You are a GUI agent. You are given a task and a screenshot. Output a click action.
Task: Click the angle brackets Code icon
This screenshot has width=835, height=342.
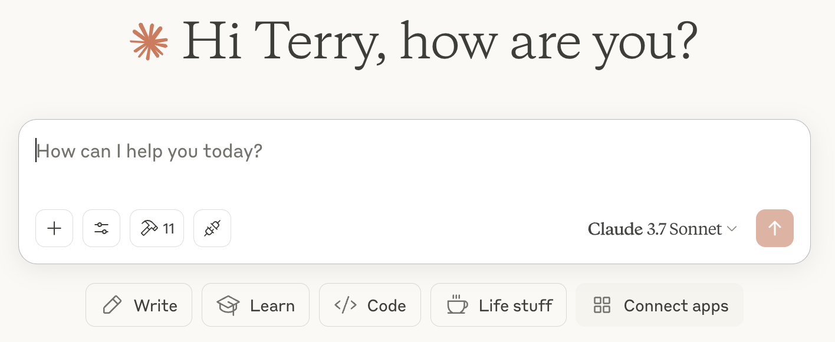[x=346, y=305]
